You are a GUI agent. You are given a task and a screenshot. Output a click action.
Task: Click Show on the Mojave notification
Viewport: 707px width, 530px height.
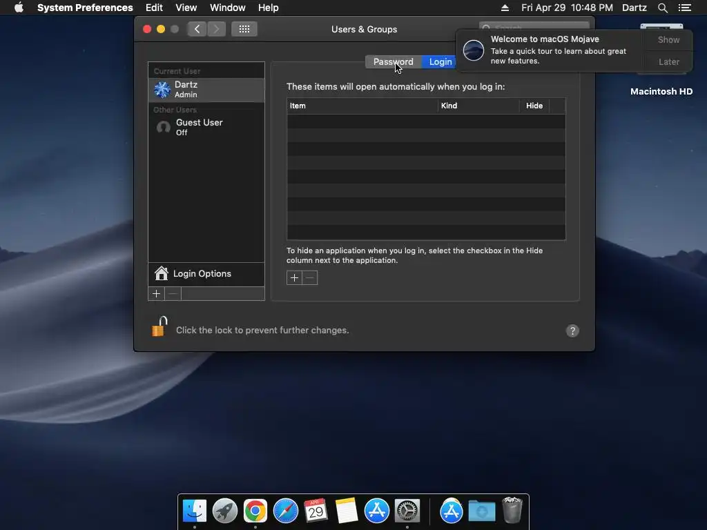point(668,39)
